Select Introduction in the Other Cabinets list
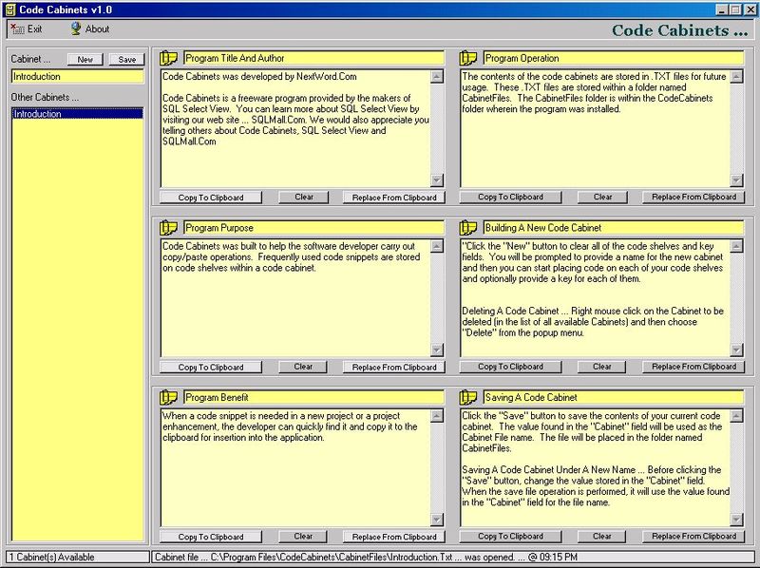760x568 pixels. 78,114
